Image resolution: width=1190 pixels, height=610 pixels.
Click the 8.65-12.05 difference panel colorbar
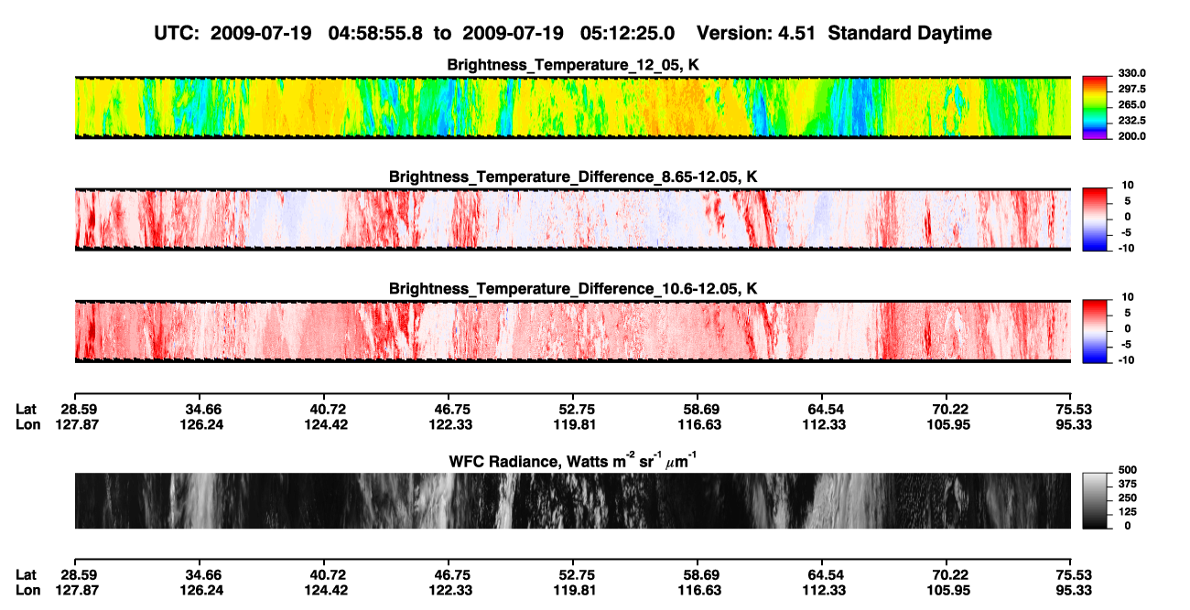[1094, 218]
